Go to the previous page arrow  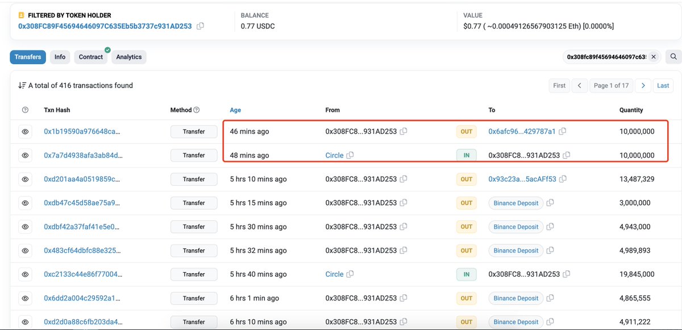tap(579, 86)
